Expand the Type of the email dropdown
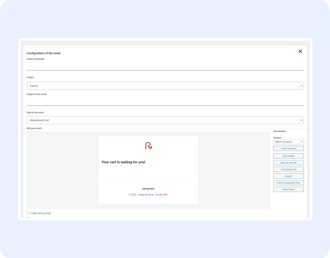 click(165, 120)
